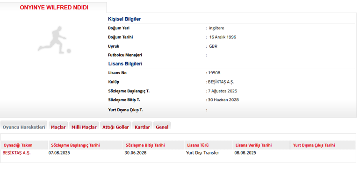This screenshot has width=360, height=170.
Task: Switch to the Genel tab
Action: coord(162,127)
